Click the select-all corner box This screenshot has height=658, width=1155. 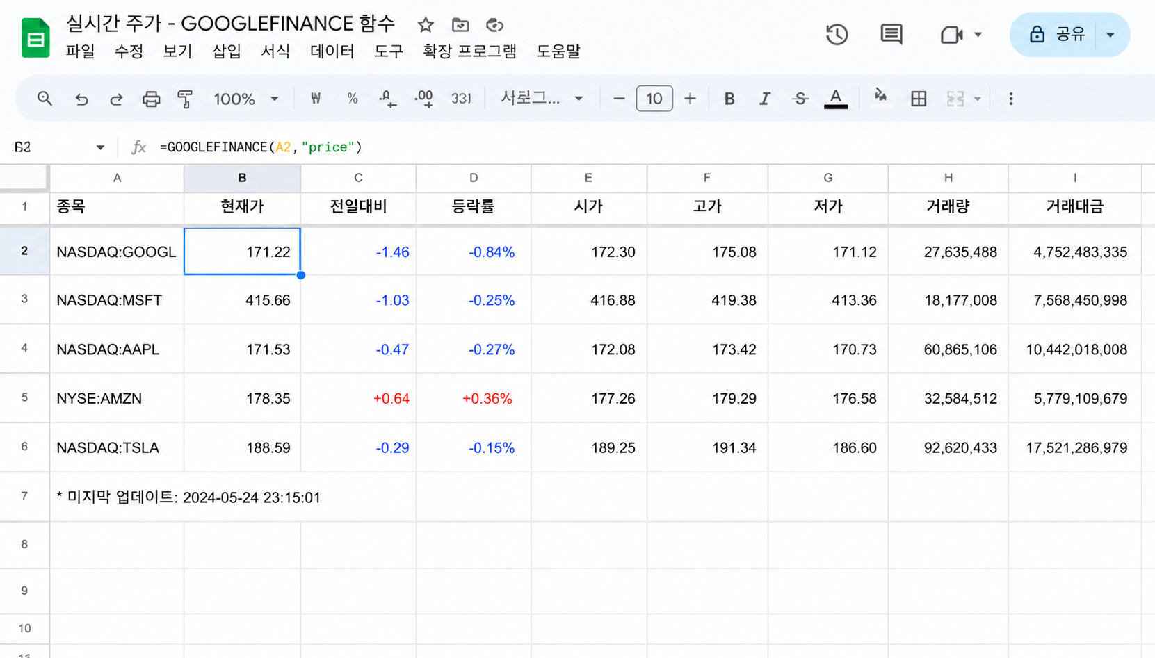coord(24,178)
